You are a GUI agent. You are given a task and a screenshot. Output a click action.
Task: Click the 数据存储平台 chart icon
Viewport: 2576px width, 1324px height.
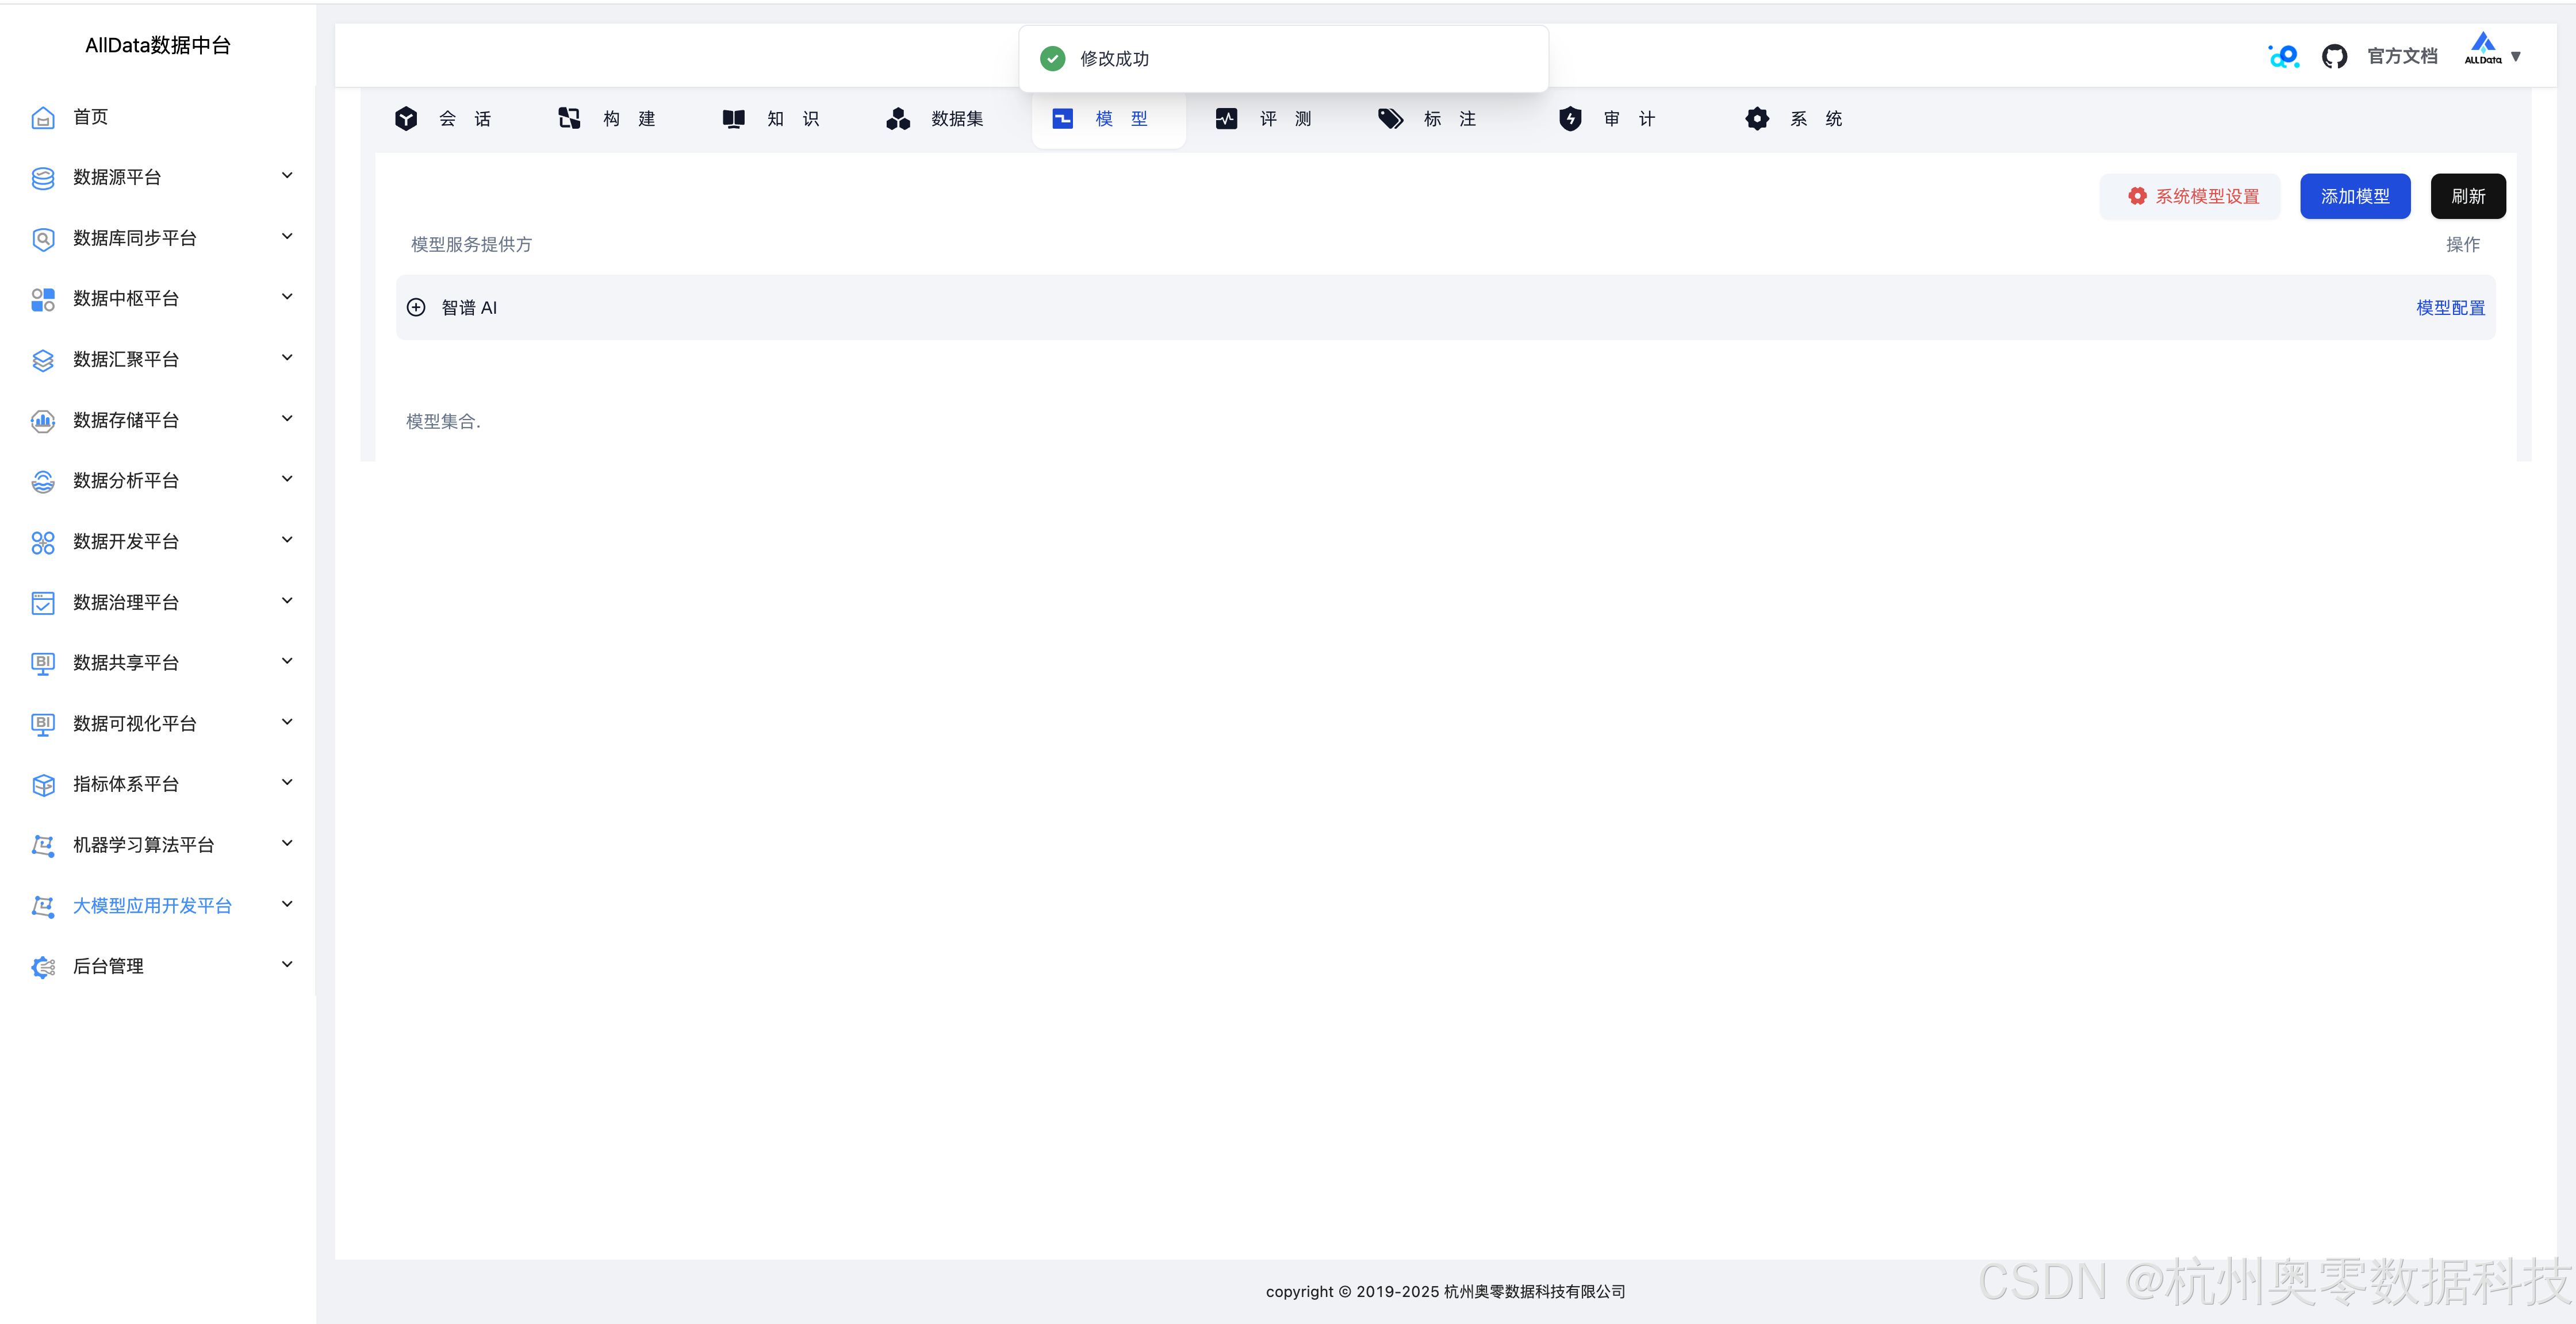click(x=43, y=421)
